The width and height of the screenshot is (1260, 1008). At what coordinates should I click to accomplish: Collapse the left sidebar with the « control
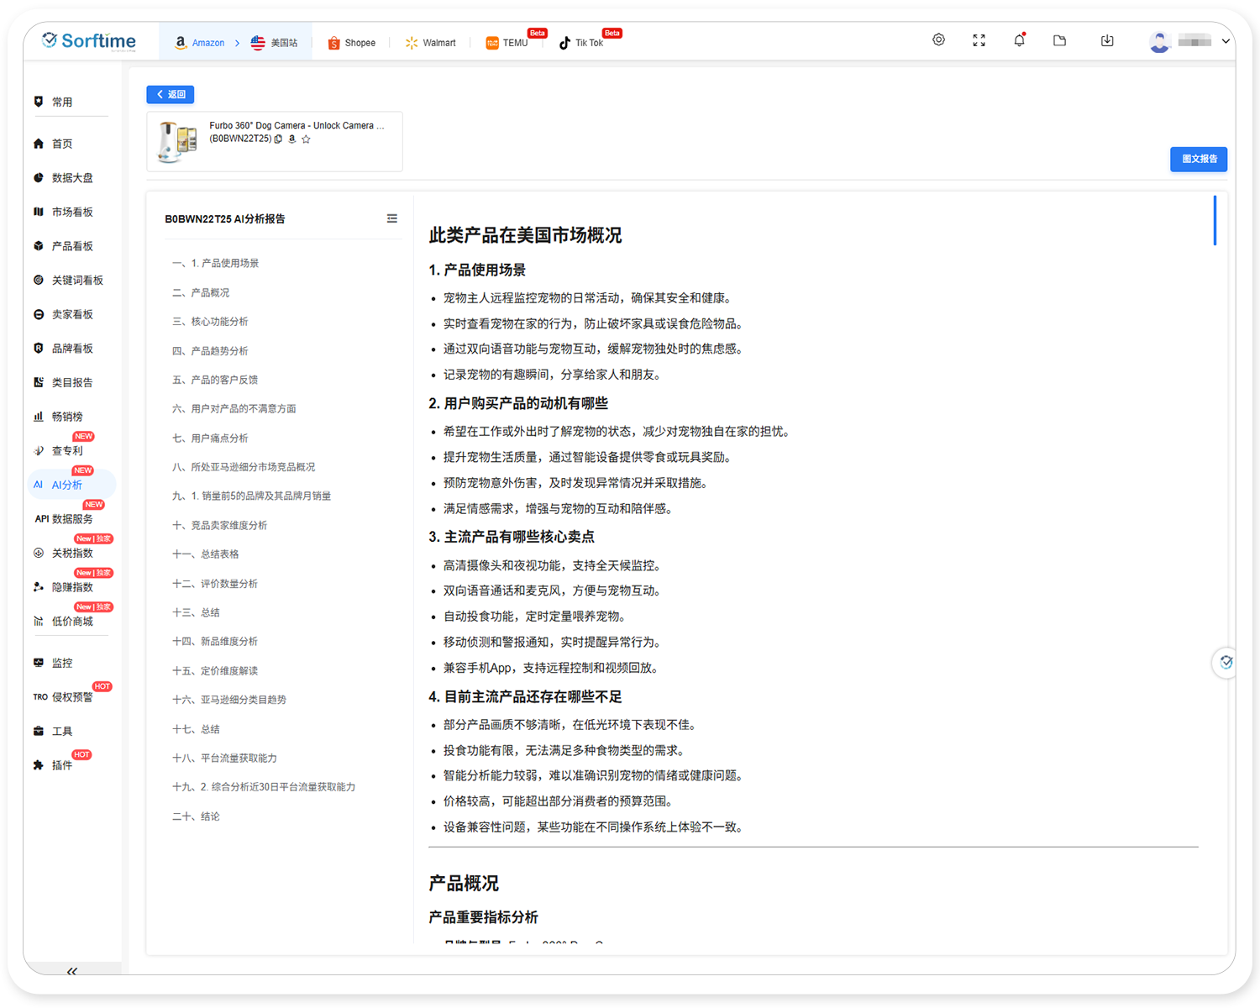click(x=71, y=970)
